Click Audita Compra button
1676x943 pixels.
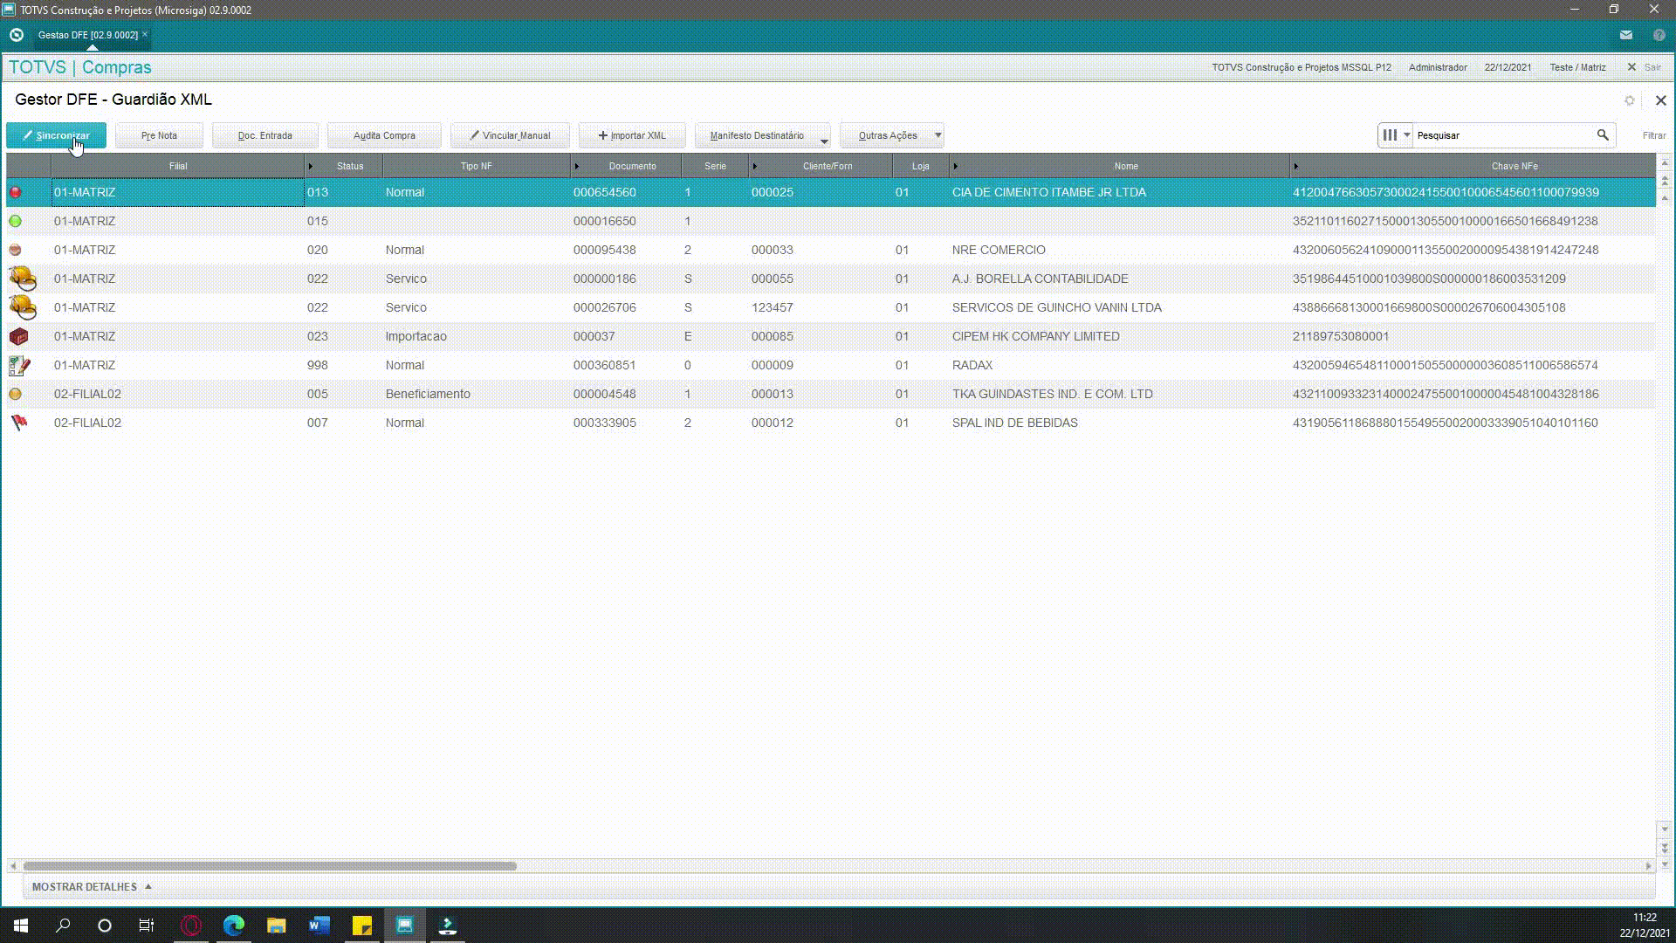[384, 135]
